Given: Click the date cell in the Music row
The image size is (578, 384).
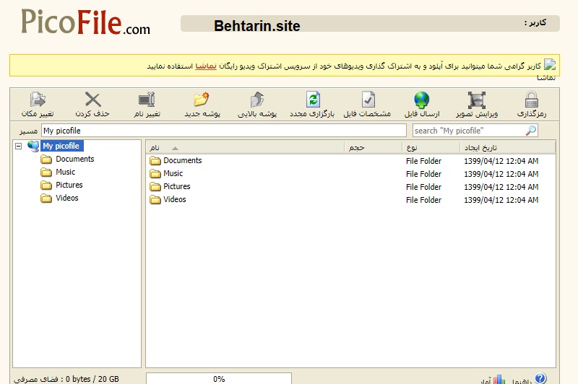Looking at the screenshot, I should (501, 174).
